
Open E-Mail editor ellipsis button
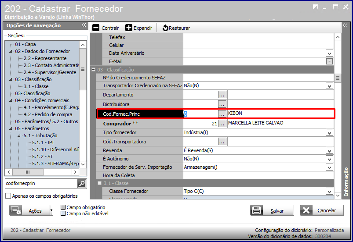tap(329, 61)
